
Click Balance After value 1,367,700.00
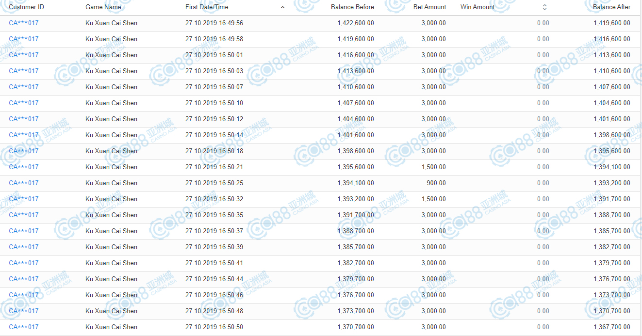612,327
